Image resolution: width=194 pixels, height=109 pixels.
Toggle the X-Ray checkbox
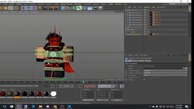click(x=144, y=80)
